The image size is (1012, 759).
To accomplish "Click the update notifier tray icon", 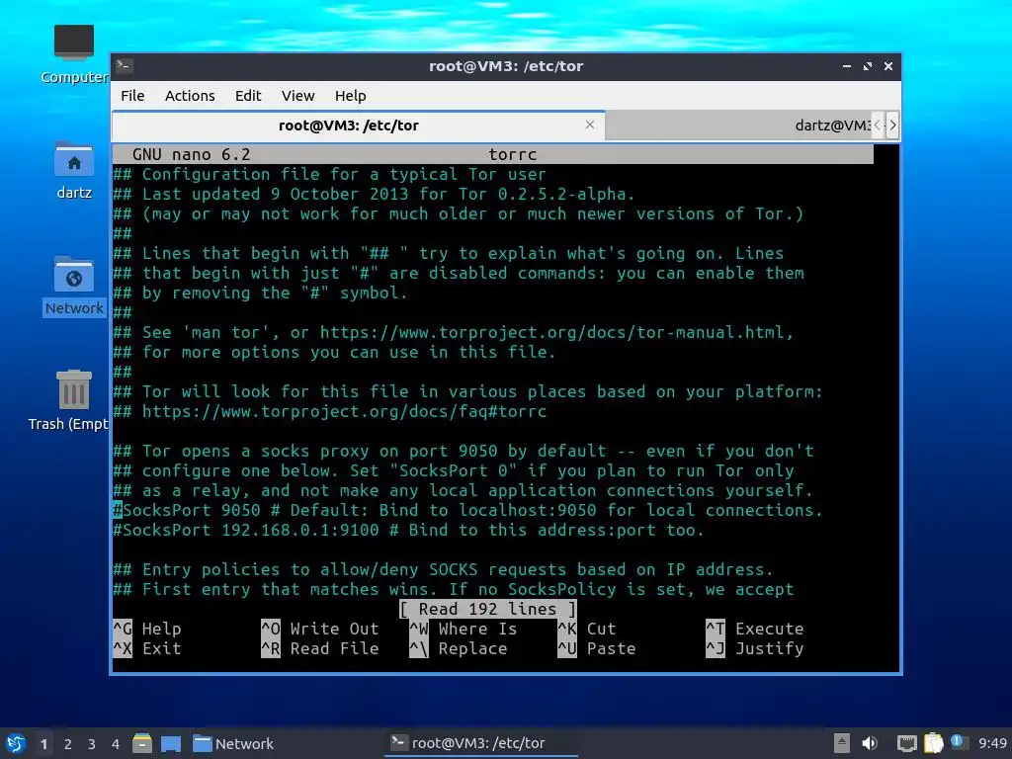I will (957, 741).
